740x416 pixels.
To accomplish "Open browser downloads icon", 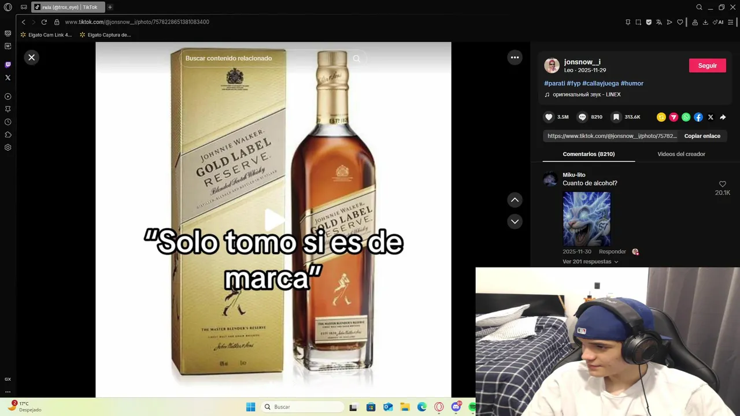I will (x=705, y=22).
